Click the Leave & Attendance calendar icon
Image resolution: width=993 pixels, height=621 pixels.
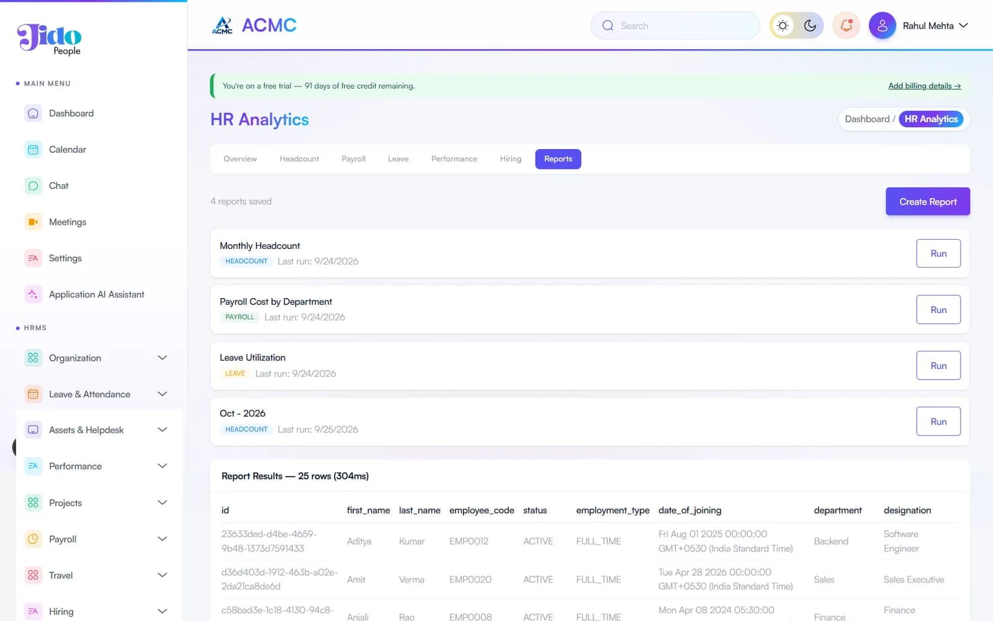[x=33, y=394]
